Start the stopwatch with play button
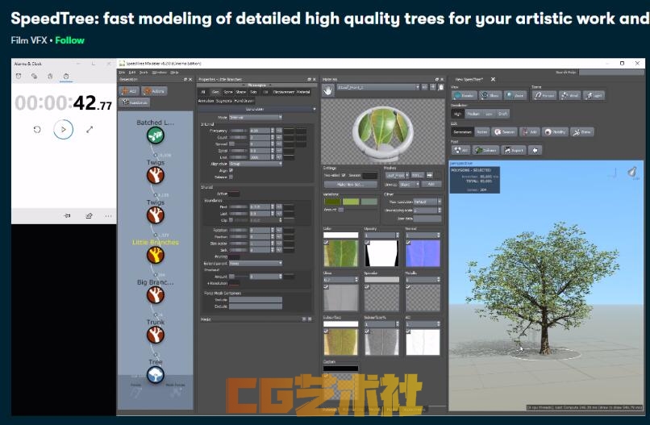650x425 pixels. (x=63, y=129)
